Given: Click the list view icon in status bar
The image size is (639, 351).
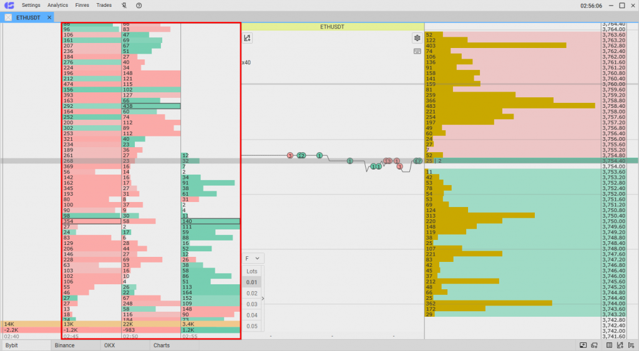Looking at the screenshot, I should coord(609,345).
